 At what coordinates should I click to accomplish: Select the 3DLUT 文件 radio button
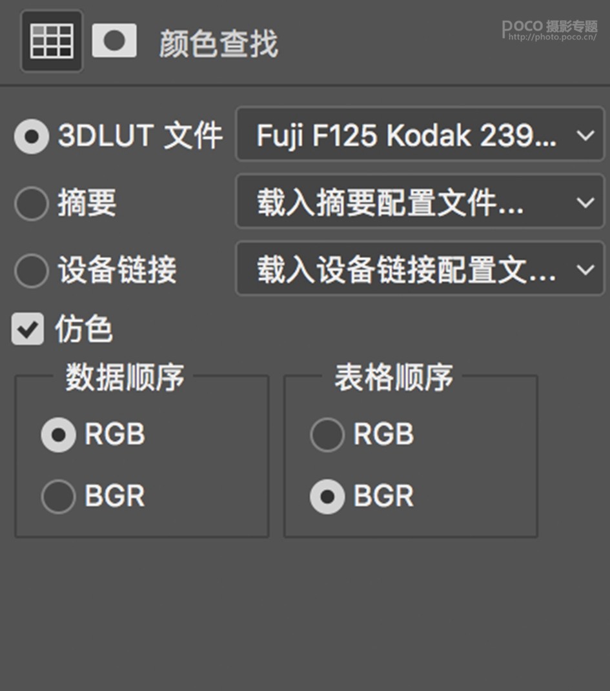(x=31, y=136)
